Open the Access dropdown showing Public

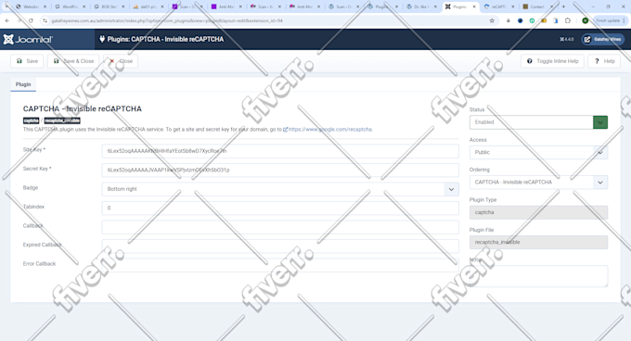[538, 152]
